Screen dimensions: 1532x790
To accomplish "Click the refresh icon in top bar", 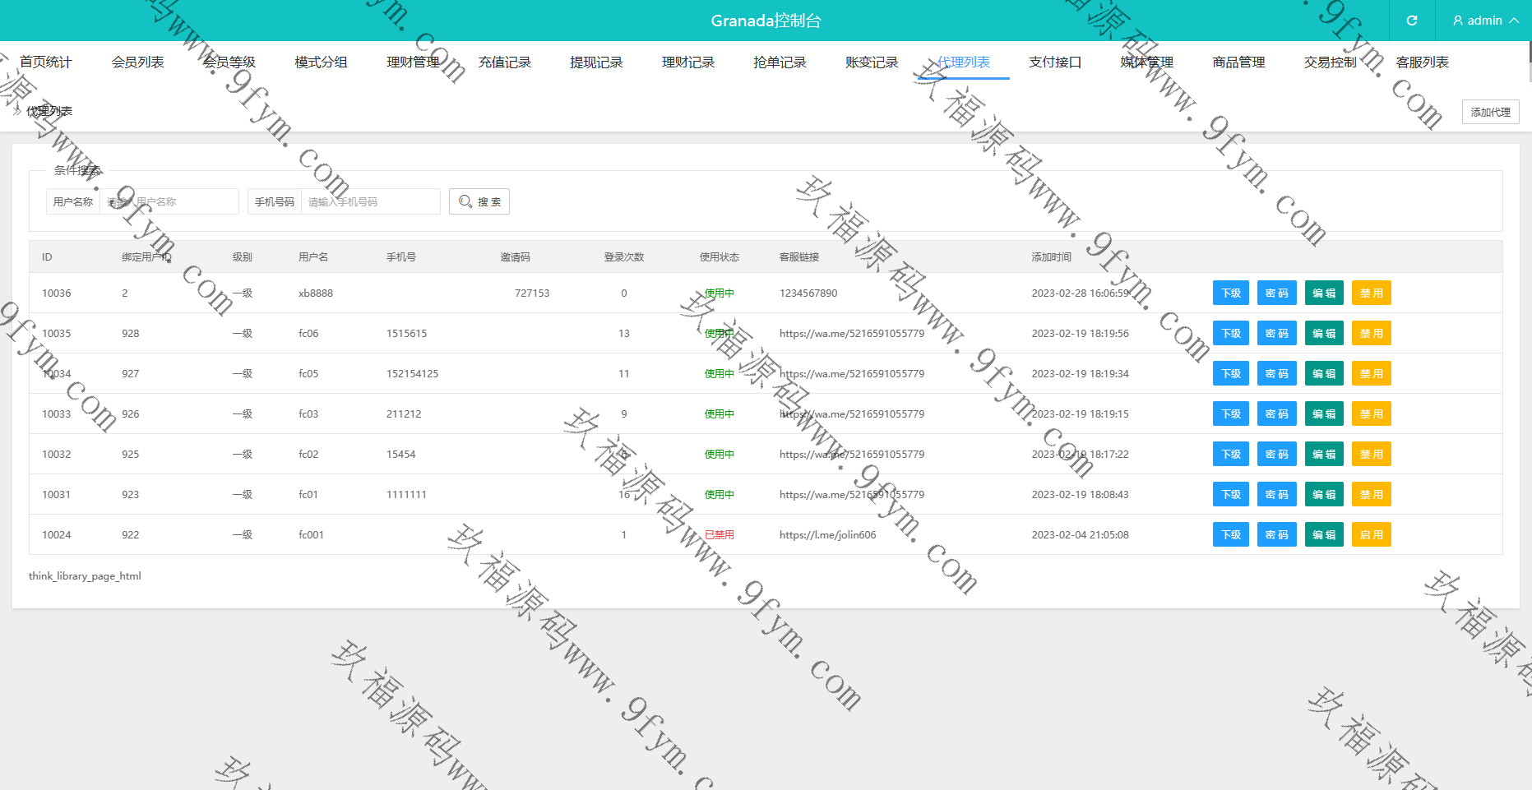I will 1412,21.
